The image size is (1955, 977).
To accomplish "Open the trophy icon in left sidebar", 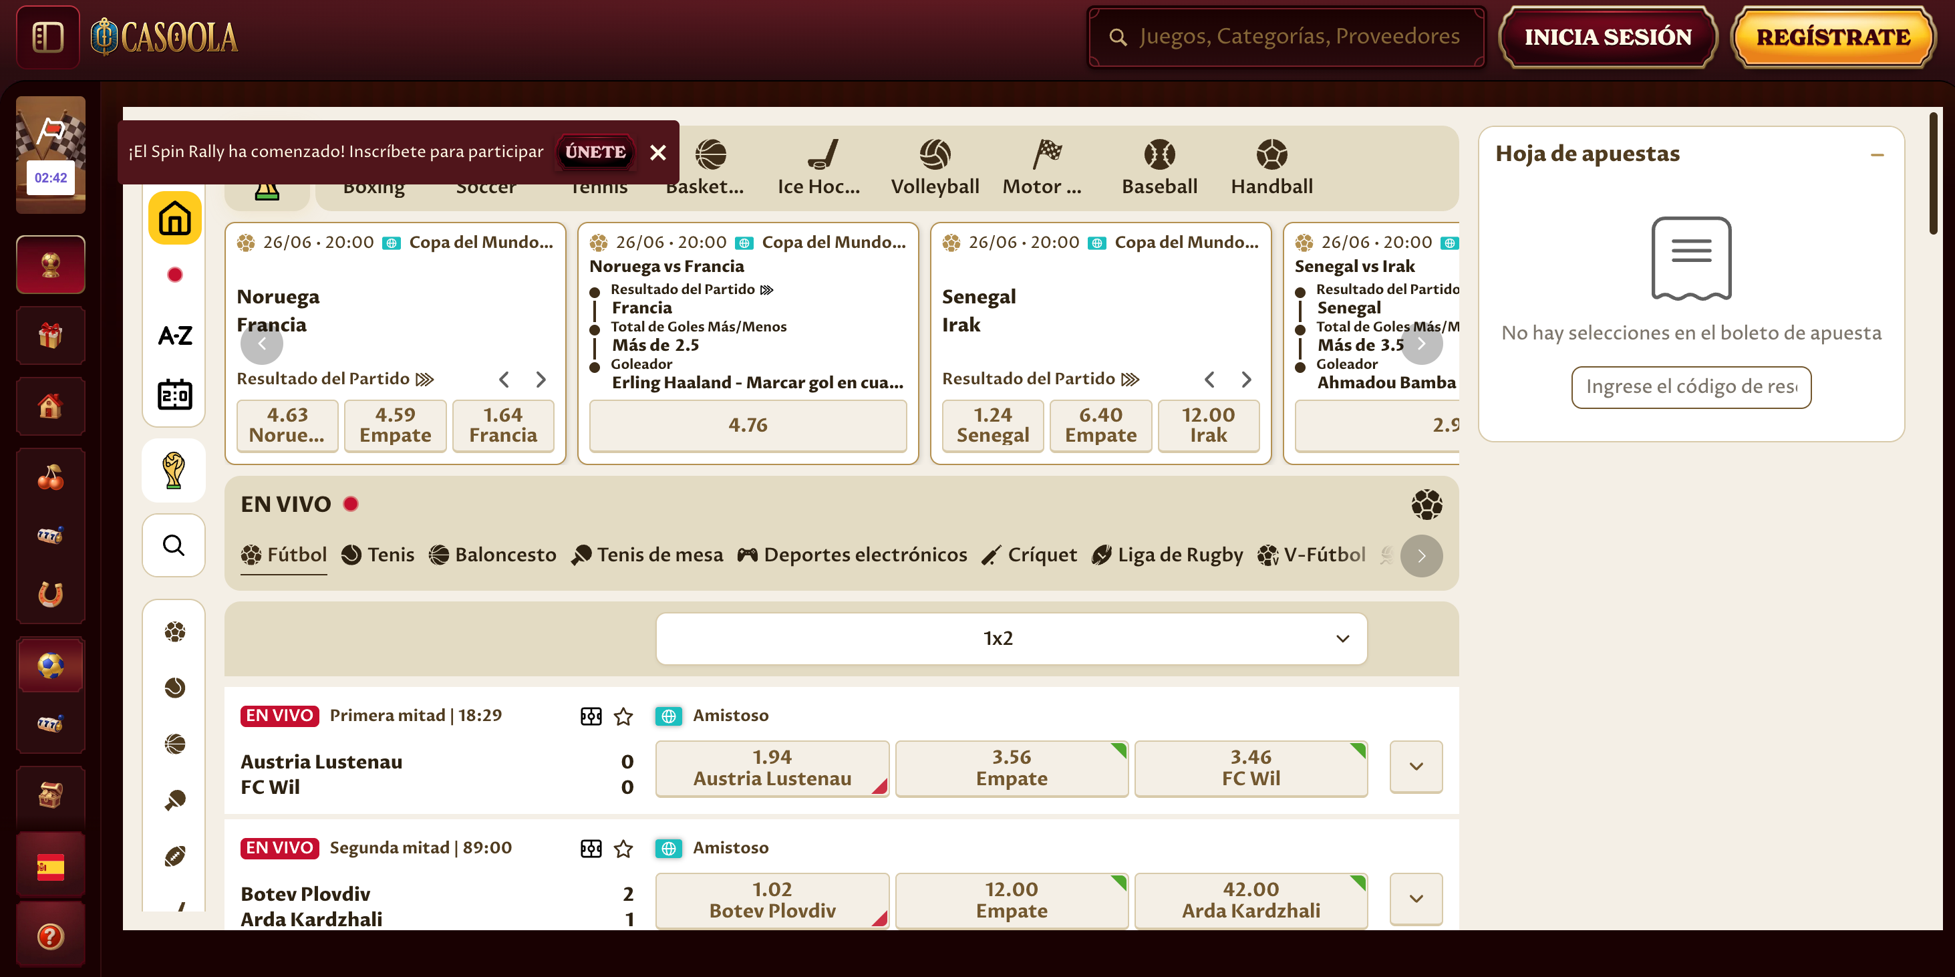I will (51, 264).
